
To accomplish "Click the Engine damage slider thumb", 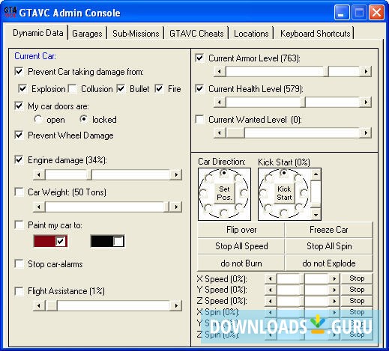I will coord(89,174).
